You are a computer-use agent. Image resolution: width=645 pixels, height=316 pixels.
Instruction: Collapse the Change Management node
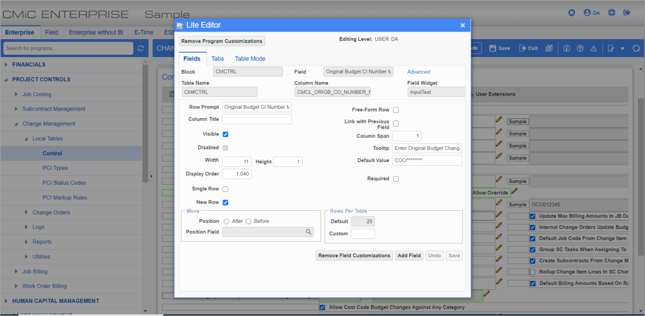(17, 124)
